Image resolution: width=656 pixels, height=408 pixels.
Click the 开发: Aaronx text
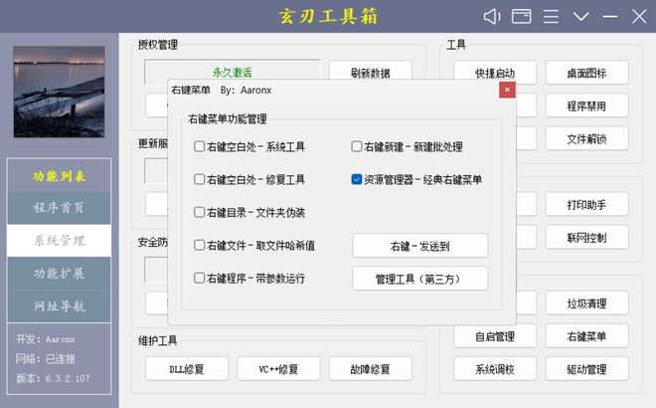pyautogui.click(x=45, y=339)
